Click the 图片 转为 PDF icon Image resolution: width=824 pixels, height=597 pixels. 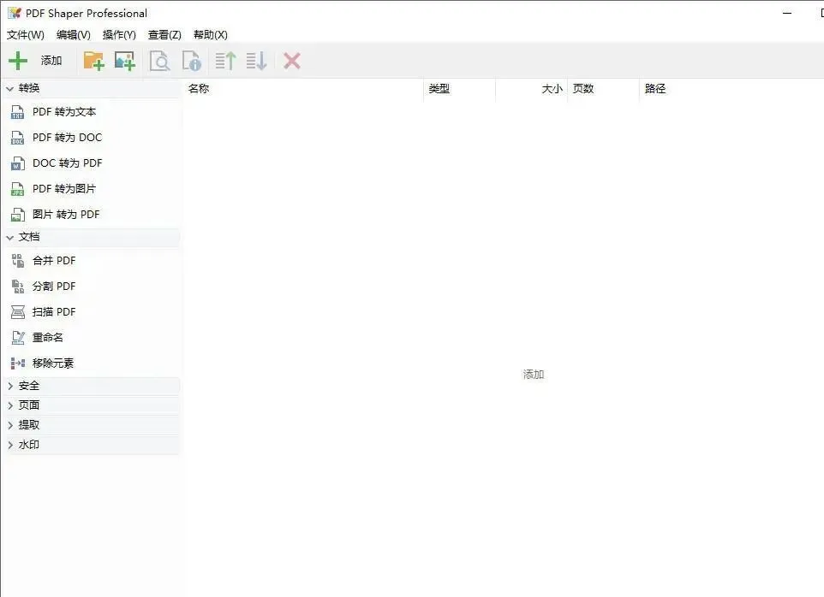(x=17, y=215)
